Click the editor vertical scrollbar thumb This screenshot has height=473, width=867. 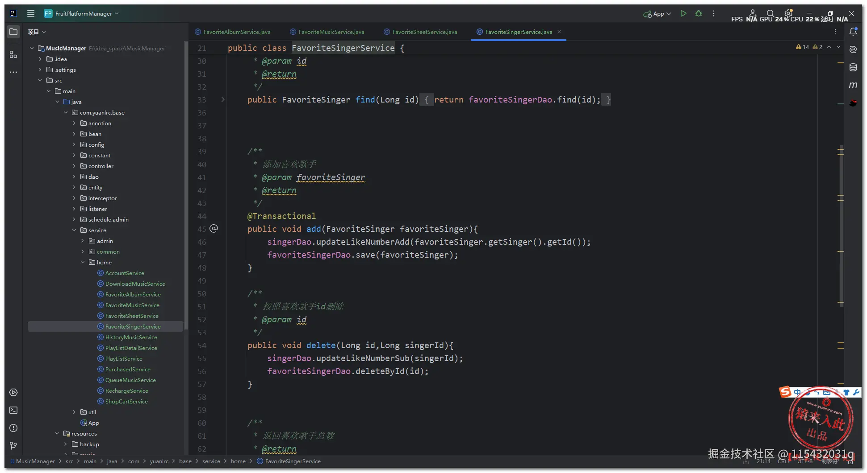842,226
